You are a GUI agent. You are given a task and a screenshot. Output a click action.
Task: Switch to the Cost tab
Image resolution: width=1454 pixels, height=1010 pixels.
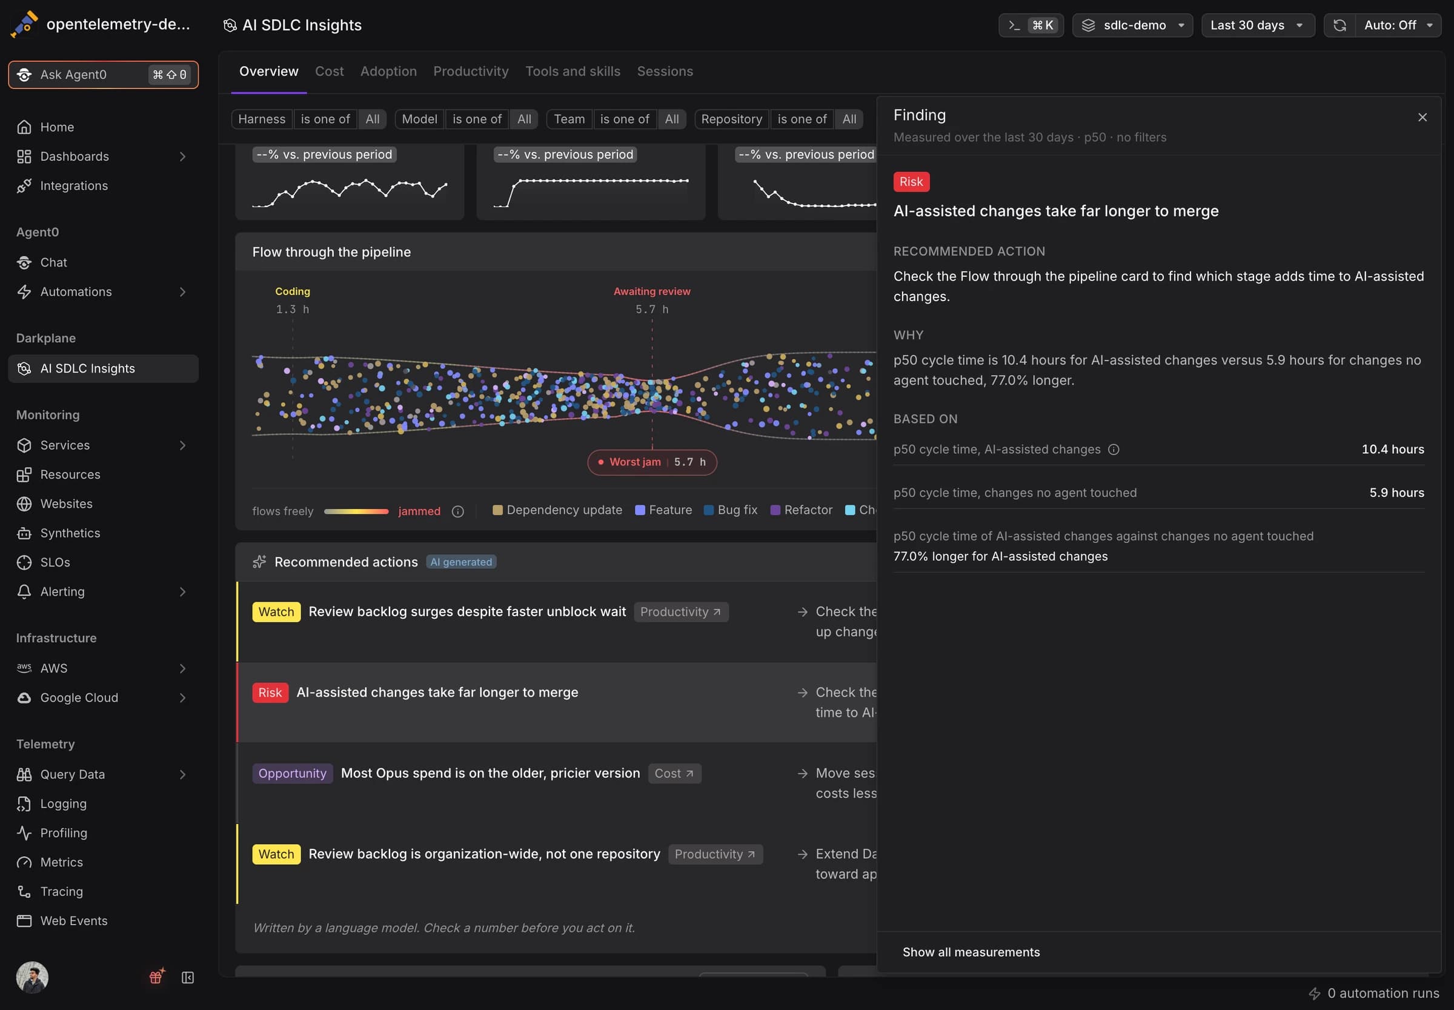point(330,71)
